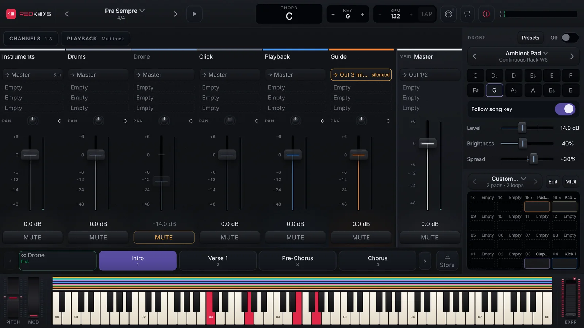Screen dimensions: 584x328
Task: Open the Pra Sempre song dropdown
Action: coord(125,11)
